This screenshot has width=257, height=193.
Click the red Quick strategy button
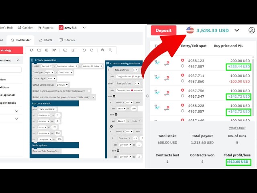12,50
